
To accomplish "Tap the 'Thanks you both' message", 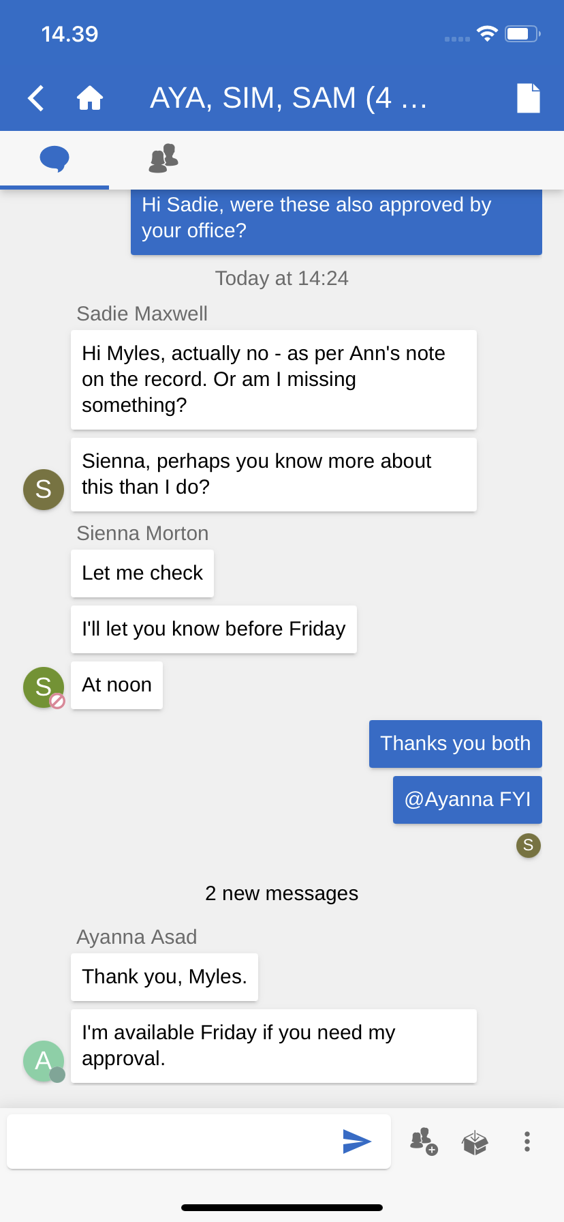I will 455,743.
